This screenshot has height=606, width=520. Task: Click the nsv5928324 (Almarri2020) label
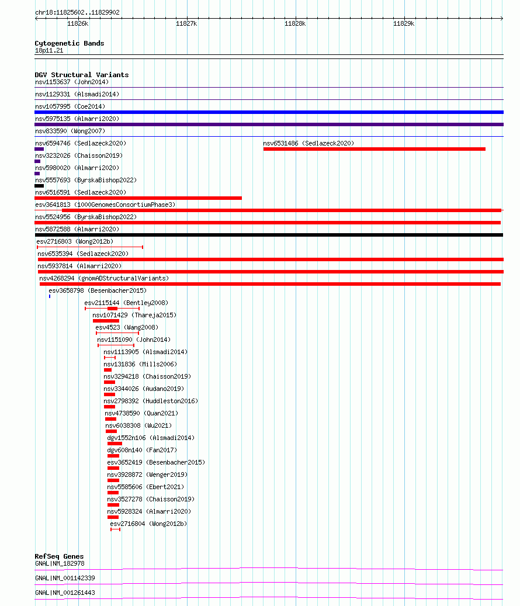tap(149, 512)
